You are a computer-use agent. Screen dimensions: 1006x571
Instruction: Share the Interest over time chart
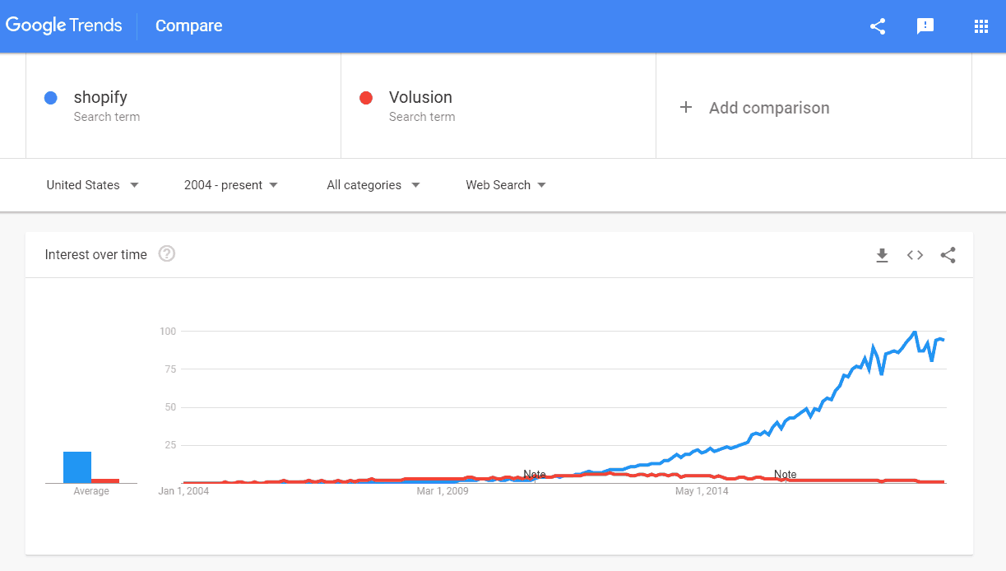[948, 255]
